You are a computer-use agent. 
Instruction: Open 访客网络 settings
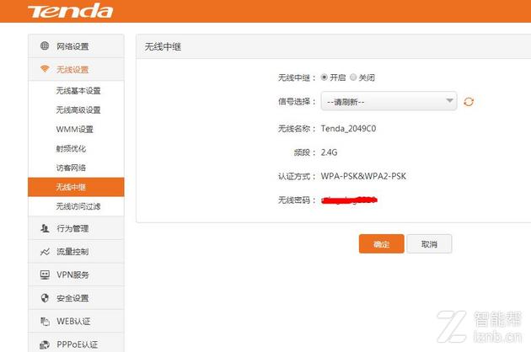tap(71, 168)
